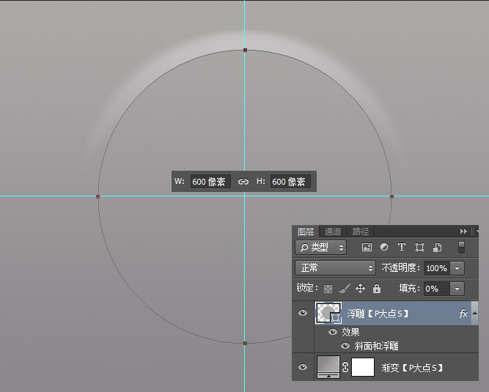Filter layers by type (T) icon
489x392 pixels.
(402, 248)
